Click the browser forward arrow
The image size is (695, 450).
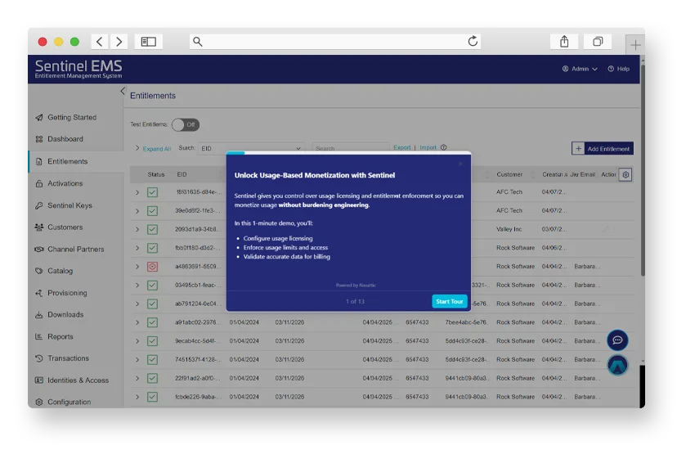point(119,42)
